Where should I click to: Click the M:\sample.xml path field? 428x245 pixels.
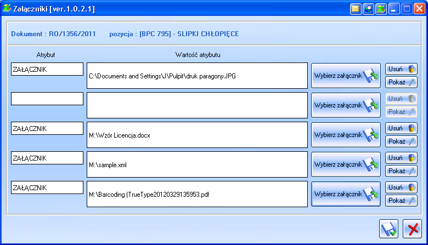click(x=197, y=164)
